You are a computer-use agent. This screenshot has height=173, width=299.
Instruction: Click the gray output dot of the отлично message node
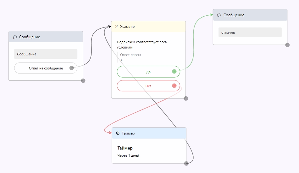[x=287, y=45]
